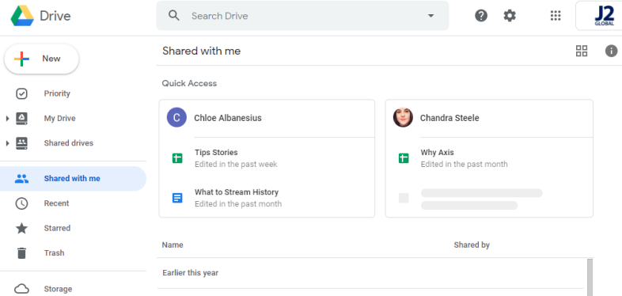Click the Tips Stories Sheets icon
Screen dimensions: 622x296
[177, 158]
